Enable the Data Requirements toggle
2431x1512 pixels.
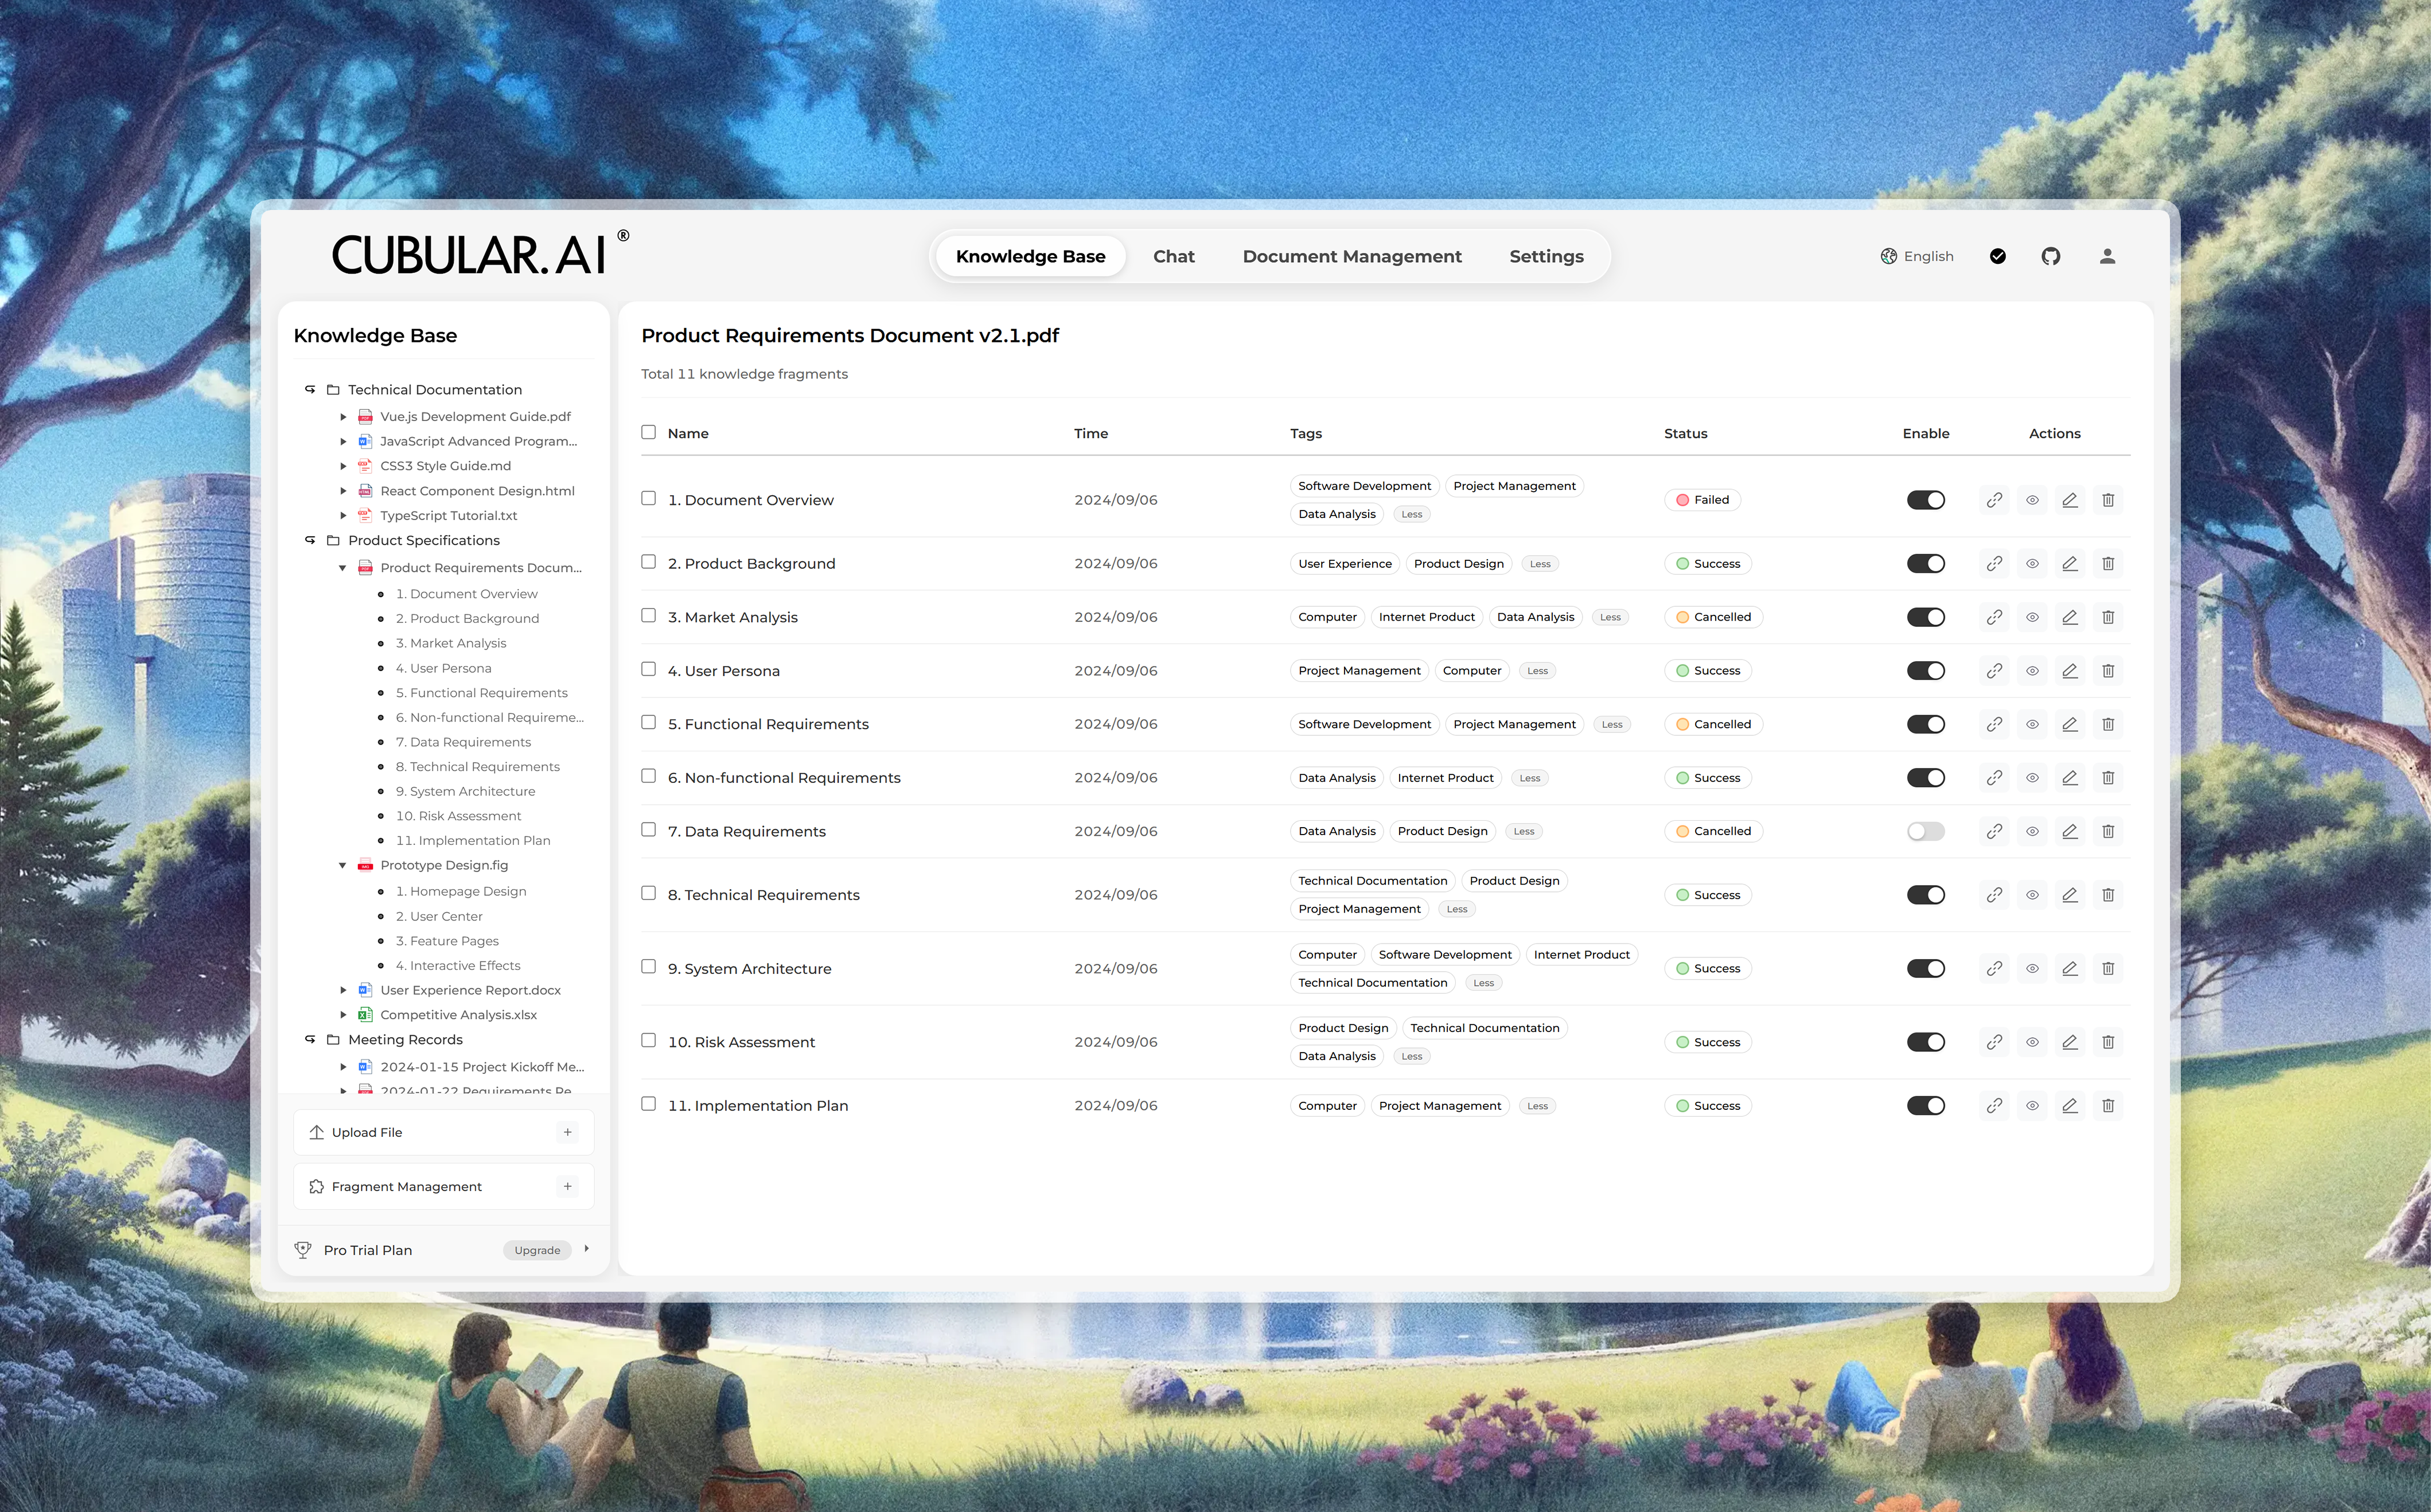click(x=1925, y=831)
